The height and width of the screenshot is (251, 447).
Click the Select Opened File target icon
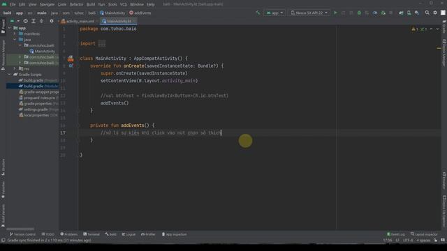tap(26, 21)
